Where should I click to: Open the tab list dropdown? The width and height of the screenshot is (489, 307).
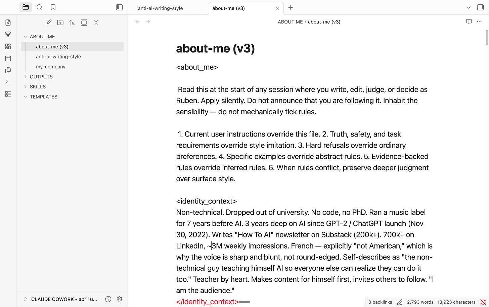469,7
